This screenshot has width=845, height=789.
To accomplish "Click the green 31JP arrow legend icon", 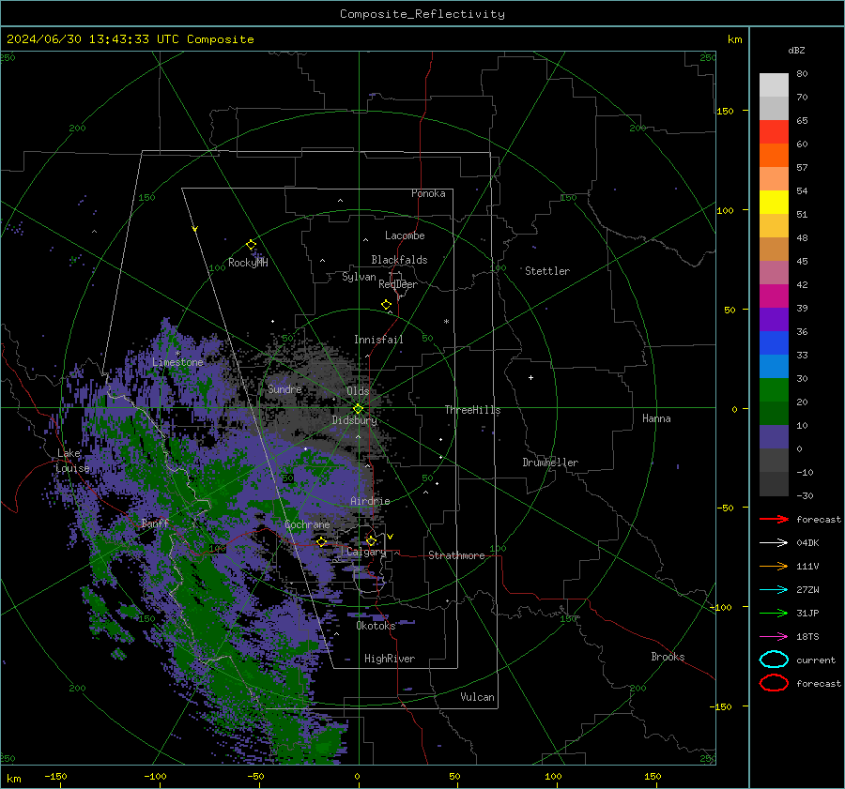I will [x=774, y=613].
